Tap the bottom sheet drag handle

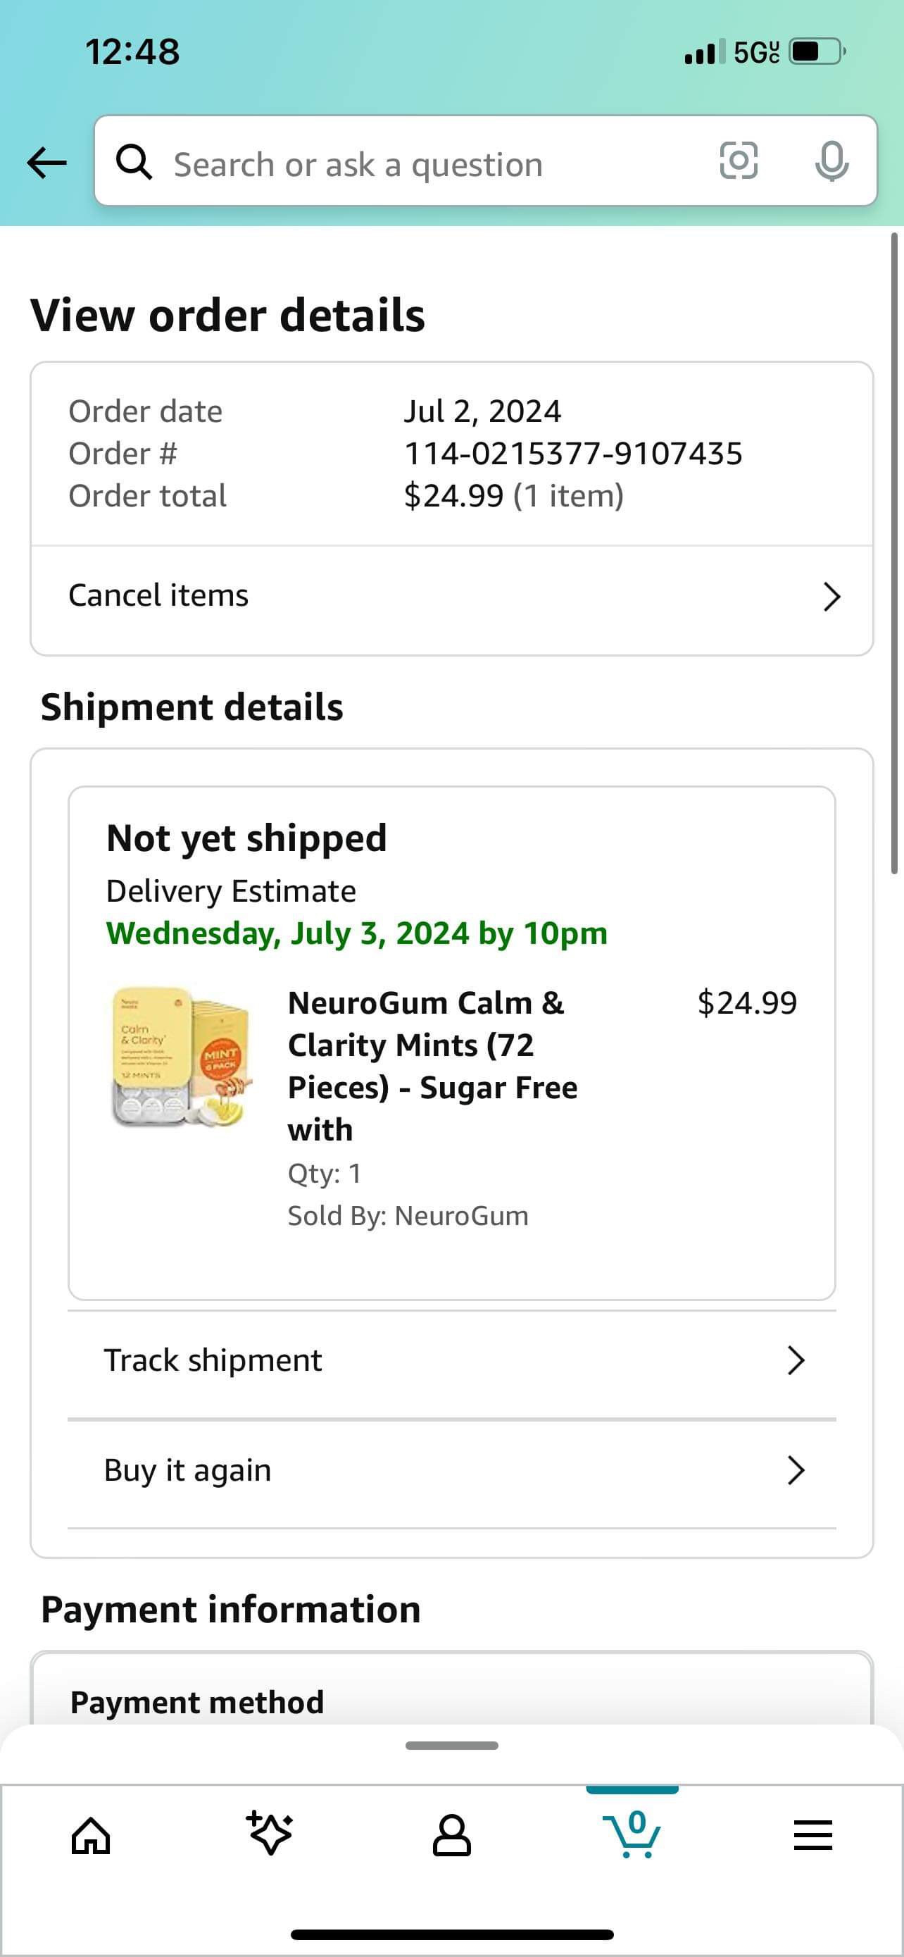coord(451,1746)
